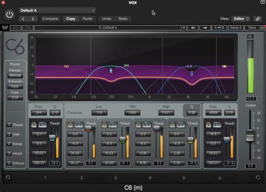Bypass band 4 with BYP button
The image size is (266, 192).
point(147,125)
